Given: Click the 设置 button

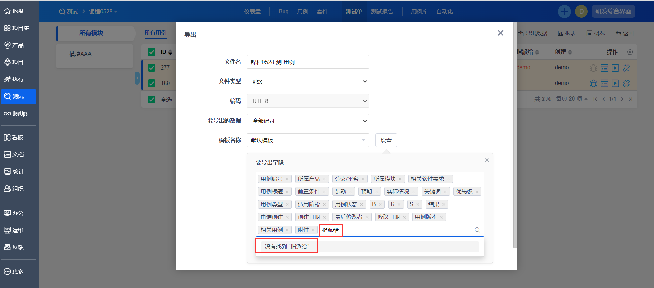Looking at the screenshot, I should click(386, 140).
